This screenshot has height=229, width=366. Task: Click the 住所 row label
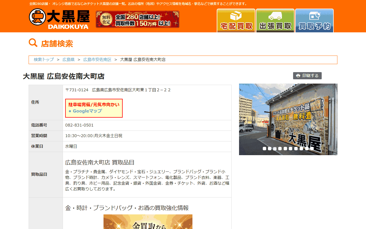click(35, 102)
